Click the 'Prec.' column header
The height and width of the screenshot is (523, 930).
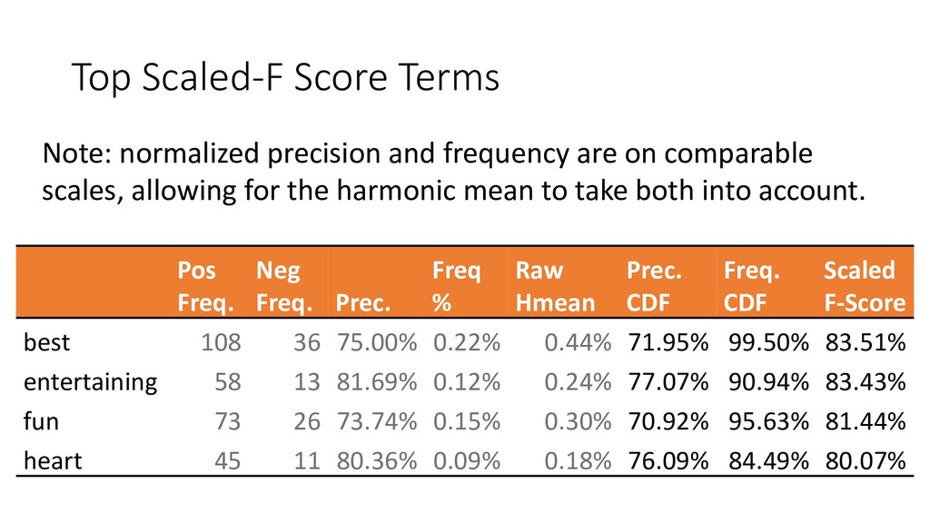[x=364, y=301]
